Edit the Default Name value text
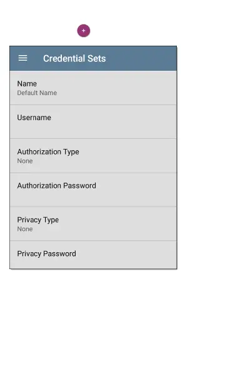Viewport: 225px width, 383px height. [37, 93]
